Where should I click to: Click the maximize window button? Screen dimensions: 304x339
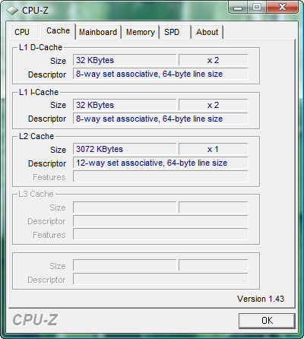pyautogui.click(x=257, y=8)
